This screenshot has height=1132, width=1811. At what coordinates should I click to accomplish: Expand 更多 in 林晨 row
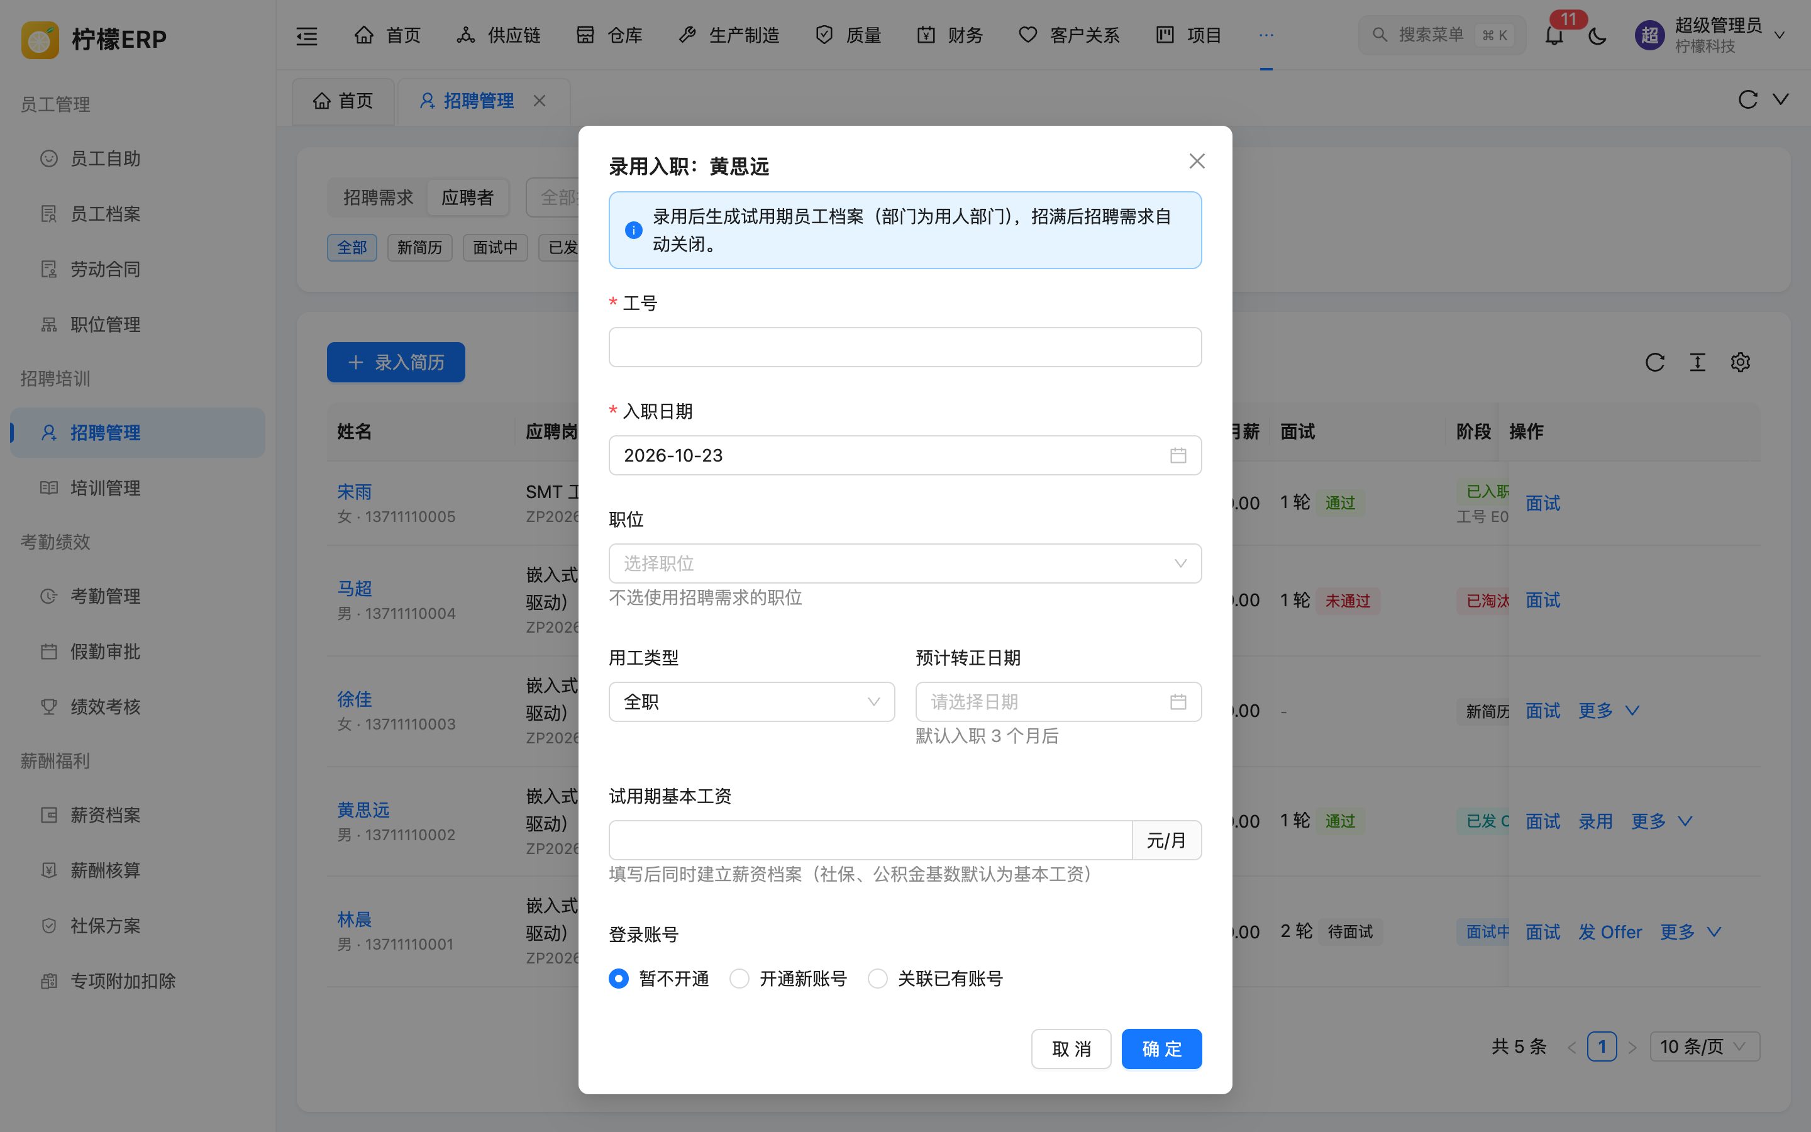click(x=1690, y=932)
